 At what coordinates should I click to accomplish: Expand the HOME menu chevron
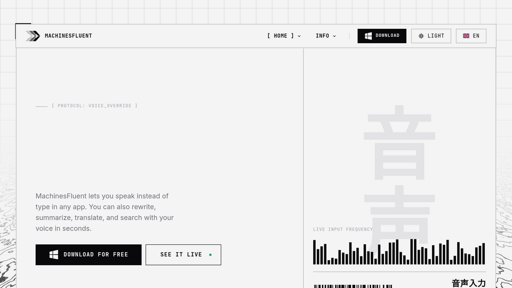(x=299, y=36)
